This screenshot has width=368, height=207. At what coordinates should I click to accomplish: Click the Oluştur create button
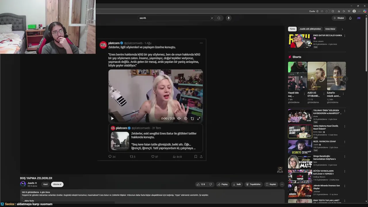tap(339, 18)
